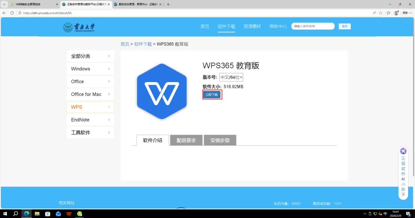Image resolution: width=415 pixels, height=218 pixels.
Task: Expand the EndNote category
Action: [x=90, y=120]
